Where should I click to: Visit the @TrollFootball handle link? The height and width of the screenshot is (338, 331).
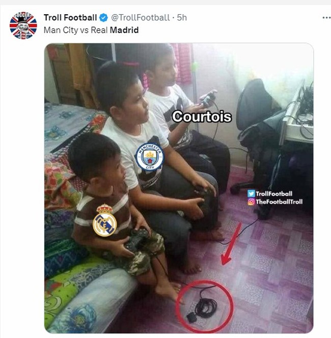[141, 18]
